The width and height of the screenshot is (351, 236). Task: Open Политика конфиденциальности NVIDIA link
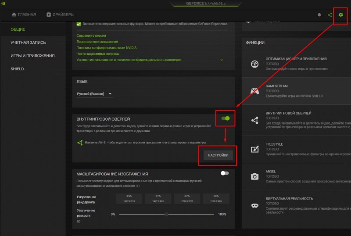point(107,48)
